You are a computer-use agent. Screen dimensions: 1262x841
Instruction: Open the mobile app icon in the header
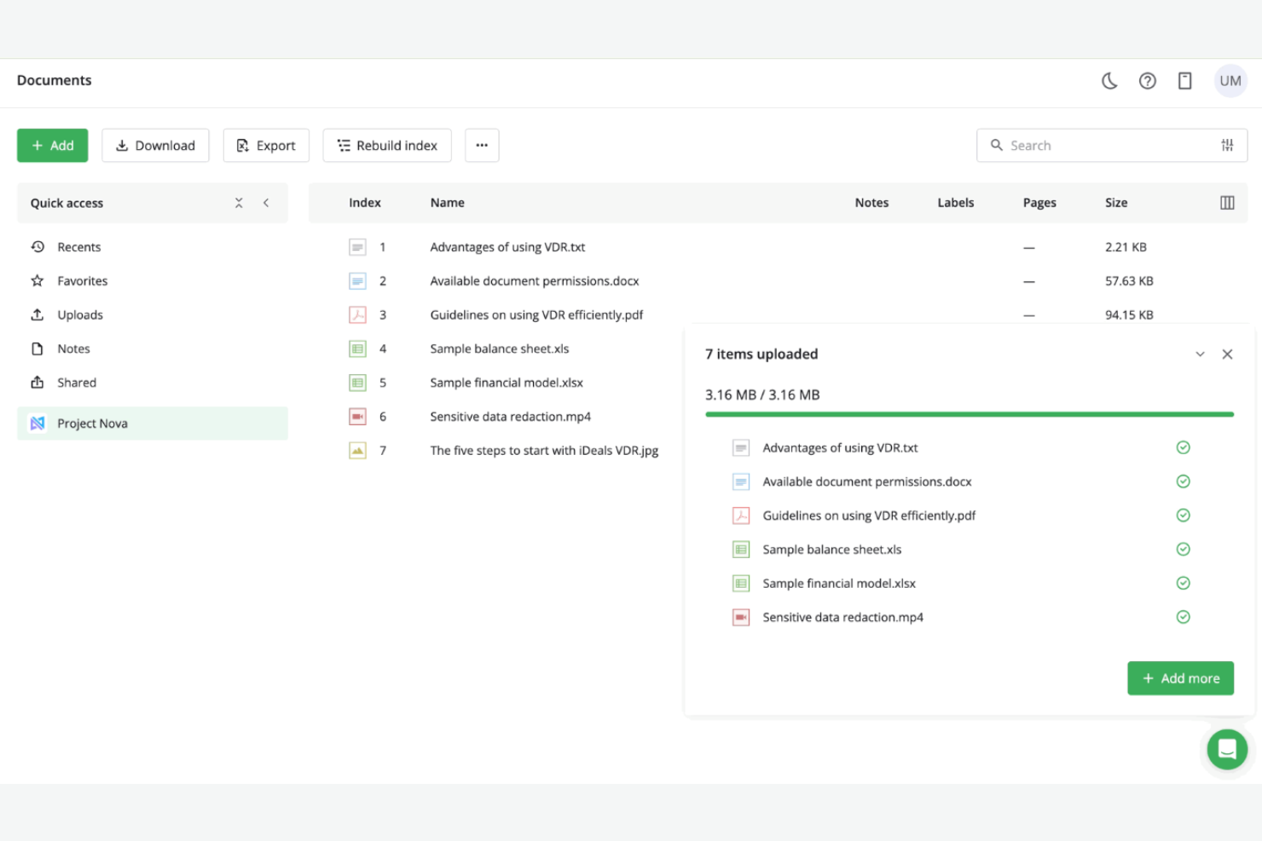pyautogui.click(x=1185, y=80)
